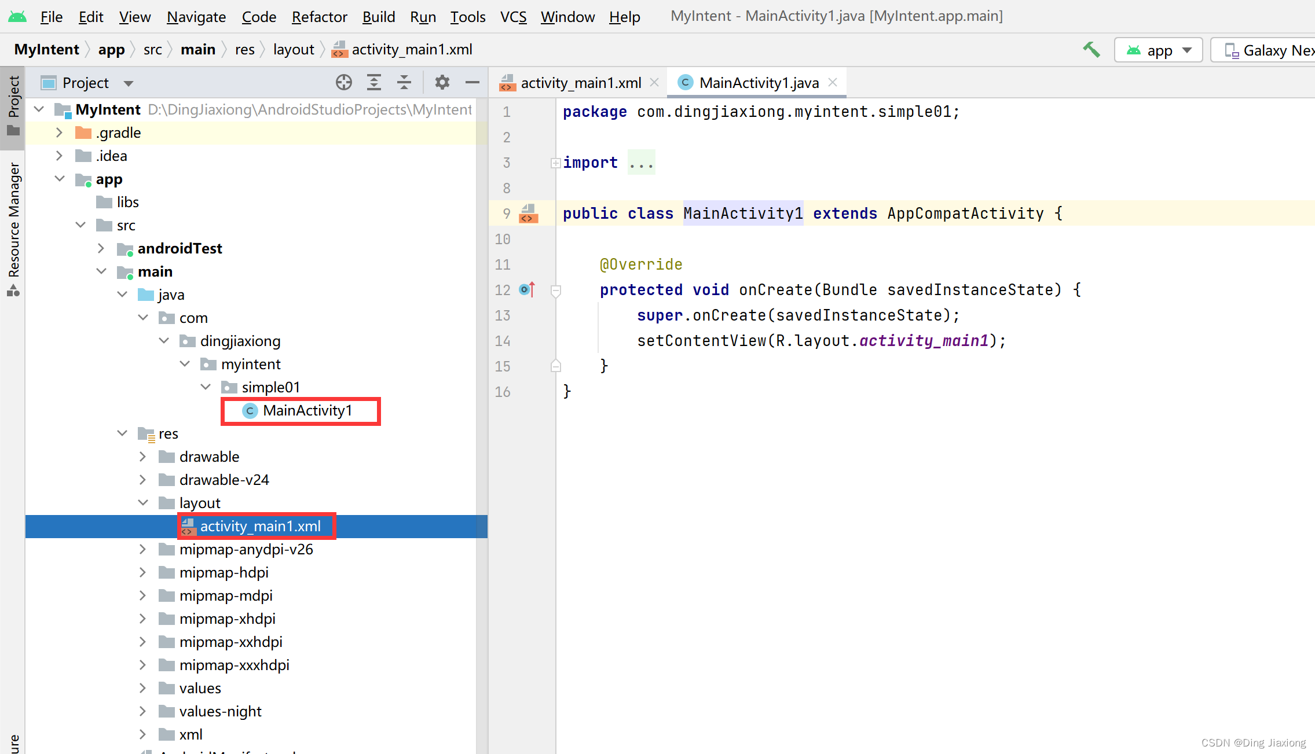Open the VCS menu
The width and height of the screenshot is (1315, 754).
click(x=514, y=17)
